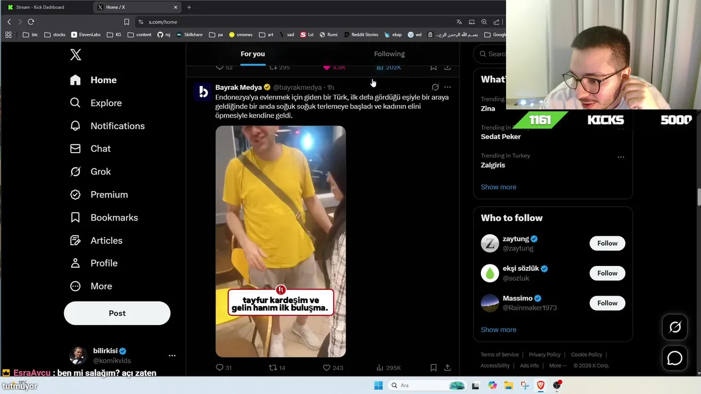The image size is (701, 394).
Task: Click Grok explain icon on Bayrak Medya post
Action: click(x=435, y=87)
